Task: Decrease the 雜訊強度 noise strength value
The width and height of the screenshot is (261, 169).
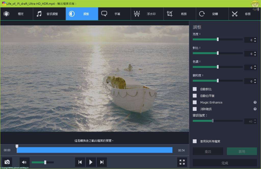Action: (255, 123)
